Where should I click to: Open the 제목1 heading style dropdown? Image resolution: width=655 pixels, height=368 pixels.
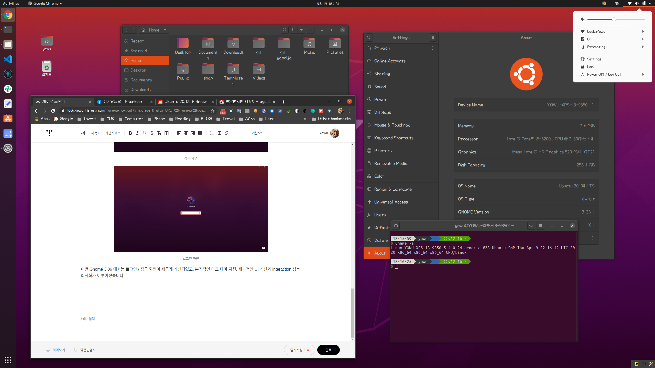pos(96,133)
